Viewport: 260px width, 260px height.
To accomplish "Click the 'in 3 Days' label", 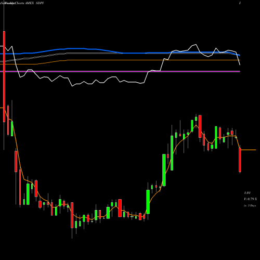I will click(250, 205).
